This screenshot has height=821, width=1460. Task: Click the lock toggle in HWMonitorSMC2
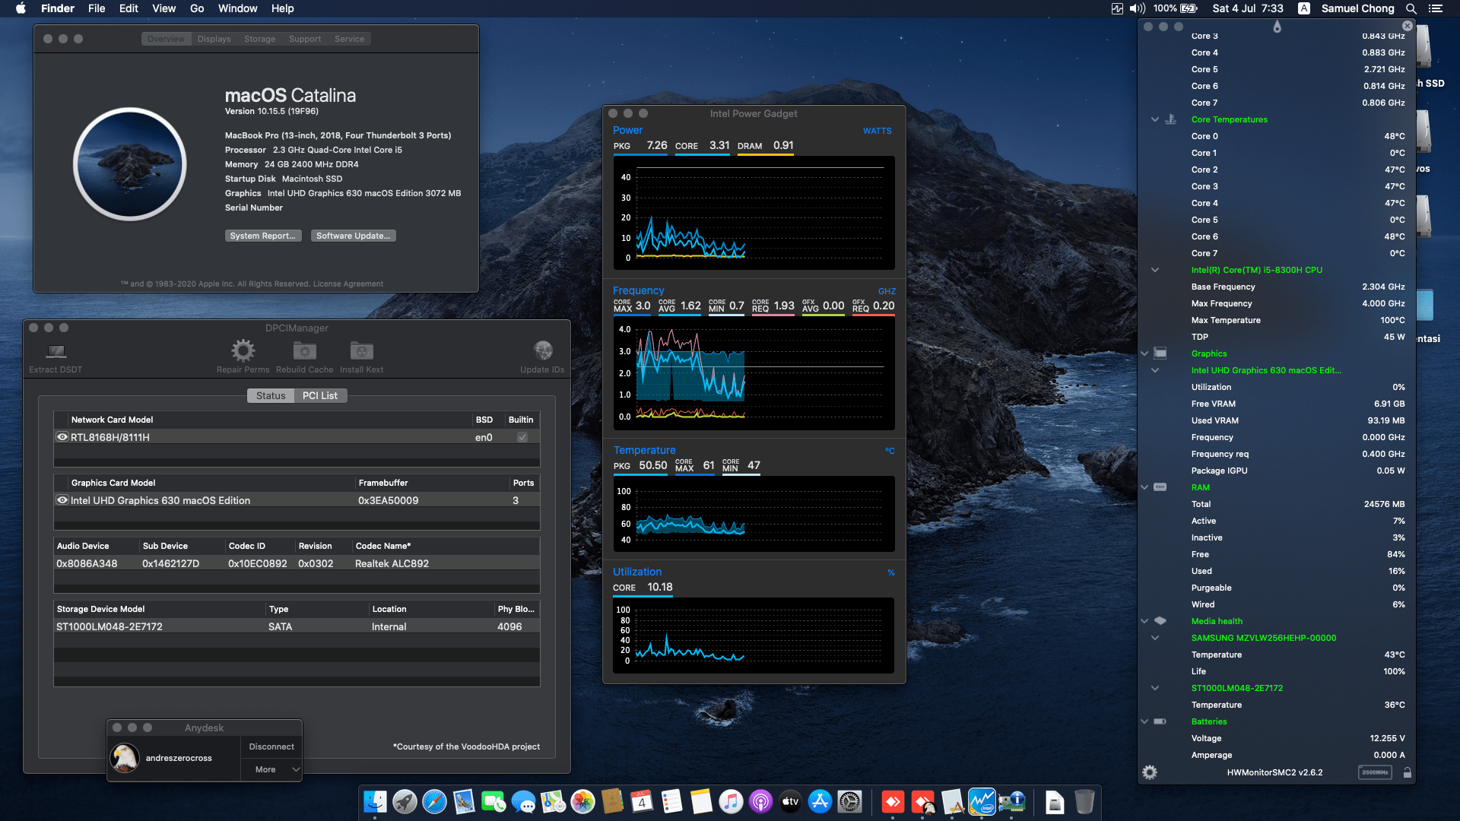click(1408, 772)
